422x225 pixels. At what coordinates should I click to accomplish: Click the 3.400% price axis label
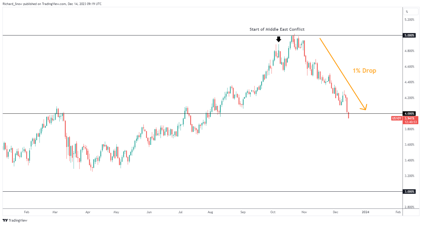pyautogui.click(x=409, y=160)
